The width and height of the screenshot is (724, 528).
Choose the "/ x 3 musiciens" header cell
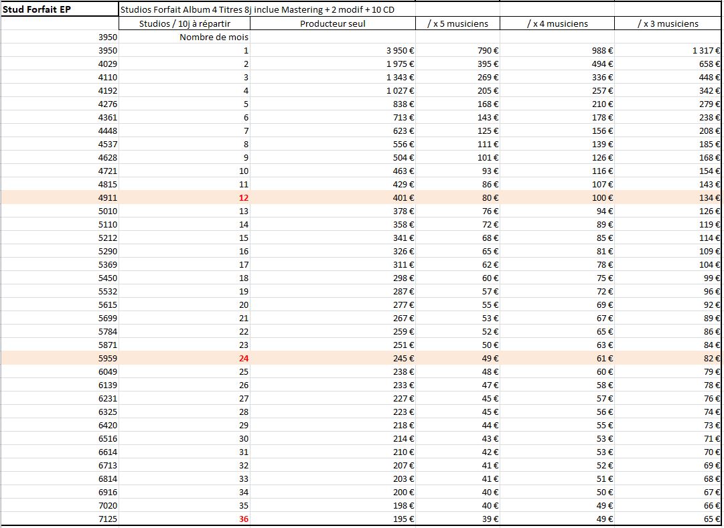click(x=668, y=23)
